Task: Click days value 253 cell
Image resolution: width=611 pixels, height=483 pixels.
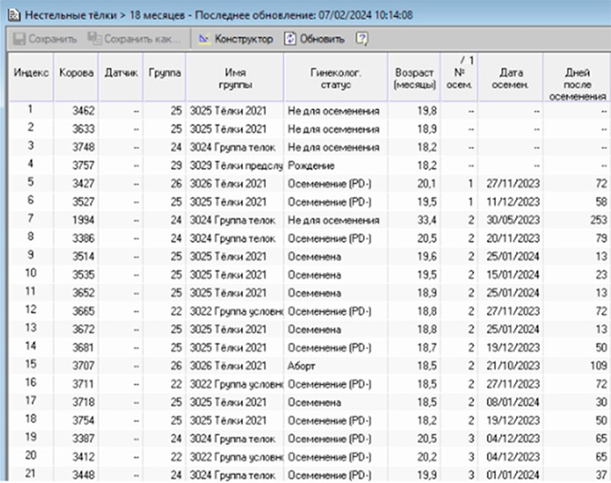Action: [x=577, y=220]
